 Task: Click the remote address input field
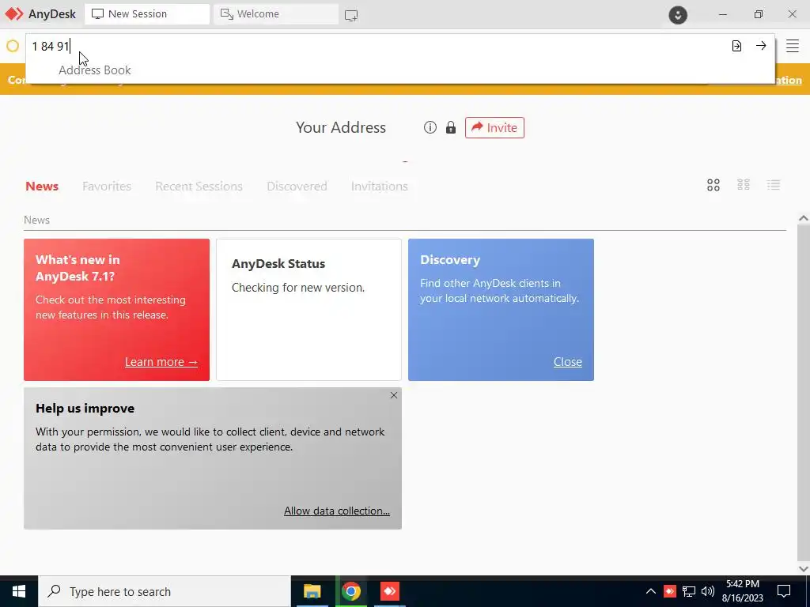pos(377,46)
